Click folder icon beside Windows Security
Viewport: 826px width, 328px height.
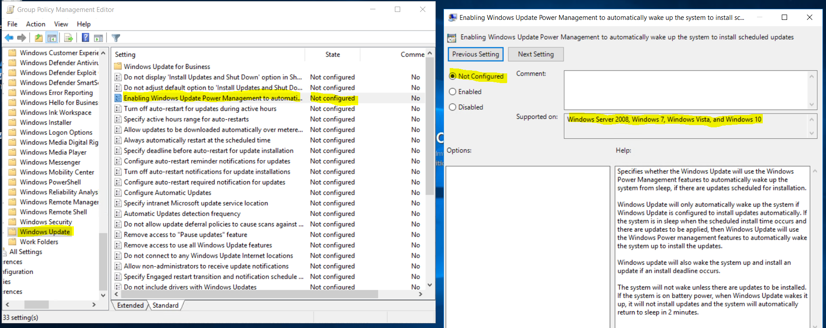[12, 222]
